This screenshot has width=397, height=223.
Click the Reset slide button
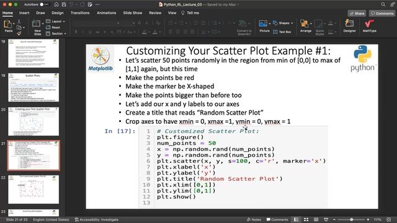[x=53, y=27]
